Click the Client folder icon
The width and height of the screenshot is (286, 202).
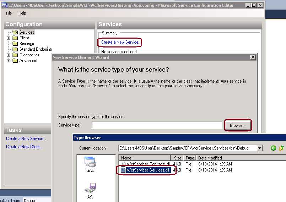coord(15,38)
